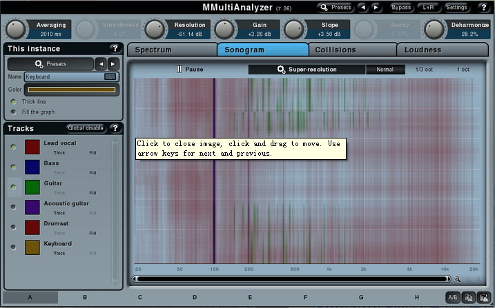495x308 pixels.
Task: Click the Bypass button
Action: [401, 8]
